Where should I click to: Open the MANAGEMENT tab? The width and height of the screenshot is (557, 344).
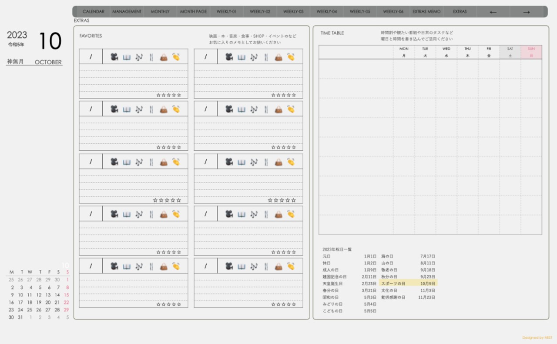127,12
